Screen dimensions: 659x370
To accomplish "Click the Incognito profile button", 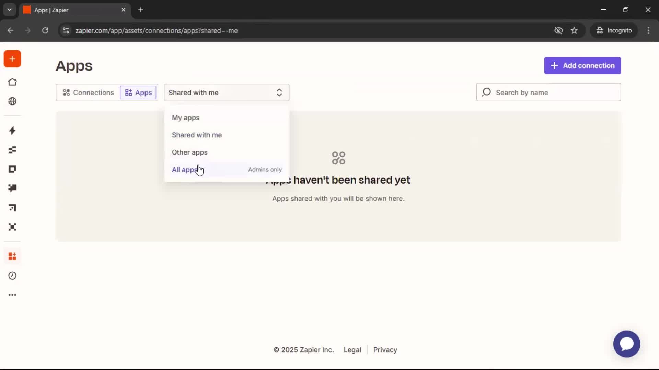I will pyautogui.click(x=614, y=30).
